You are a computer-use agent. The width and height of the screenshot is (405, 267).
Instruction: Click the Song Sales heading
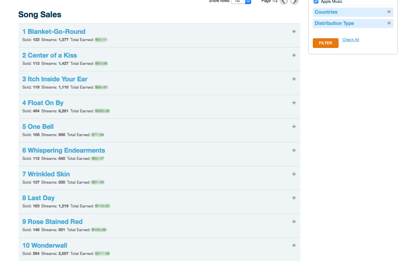tap(40, 15)
